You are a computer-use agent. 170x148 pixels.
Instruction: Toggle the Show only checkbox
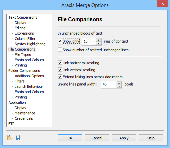pyautogui.click(x=60, y=41)
